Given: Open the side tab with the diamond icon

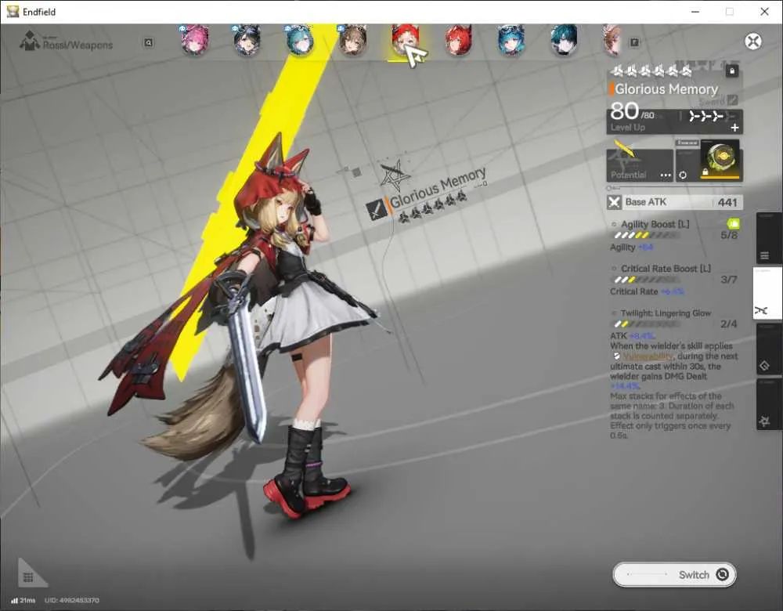Looking at the screenshot, I should point(768,349).
